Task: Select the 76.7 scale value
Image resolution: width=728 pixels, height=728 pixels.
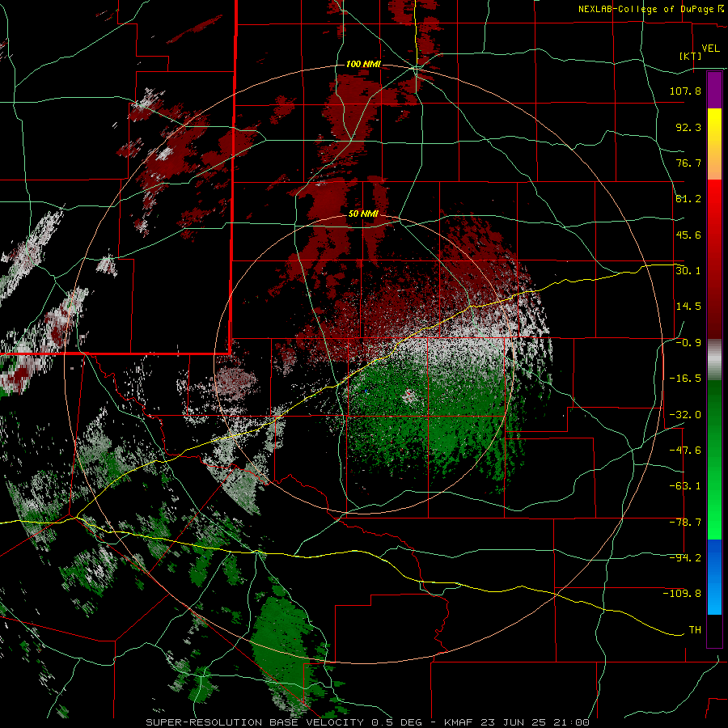Action: pyautogui.click(x=688, y=163)
